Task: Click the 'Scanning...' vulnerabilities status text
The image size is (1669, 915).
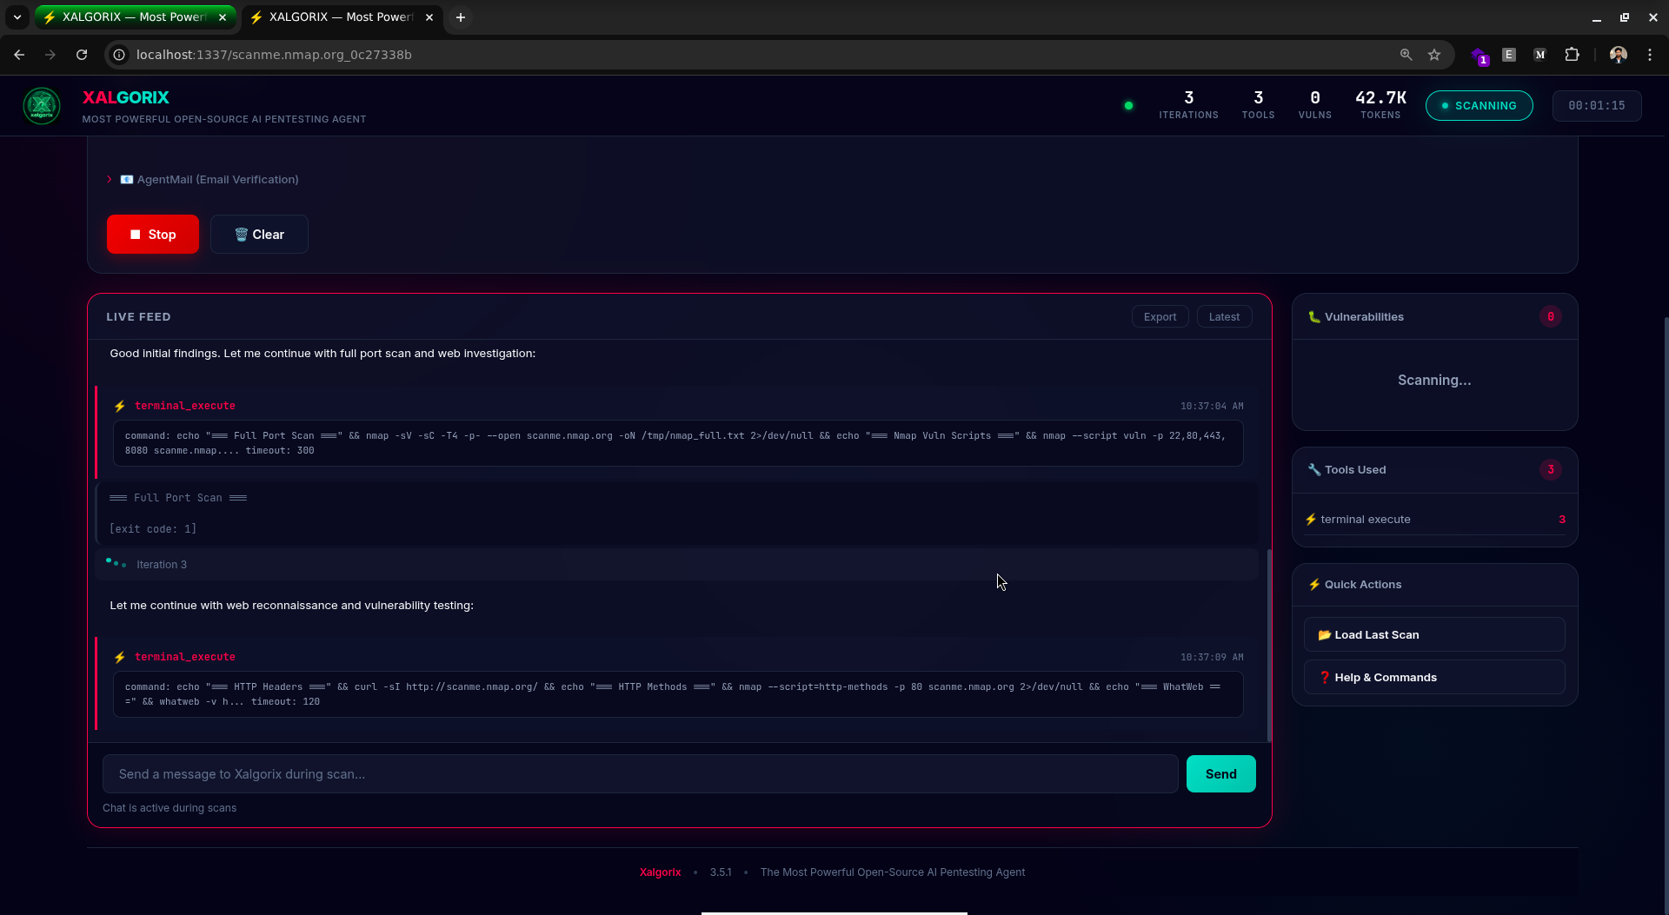Action: pos(1434,381)
